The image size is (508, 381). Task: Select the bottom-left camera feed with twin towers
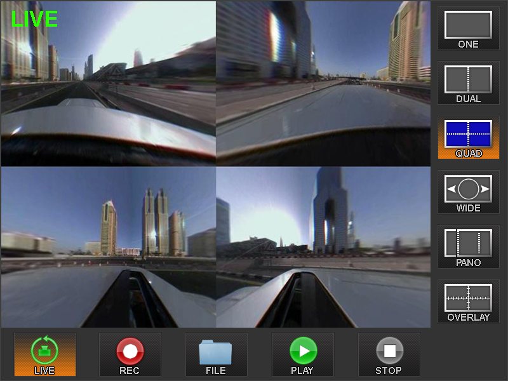pos(108,247)
